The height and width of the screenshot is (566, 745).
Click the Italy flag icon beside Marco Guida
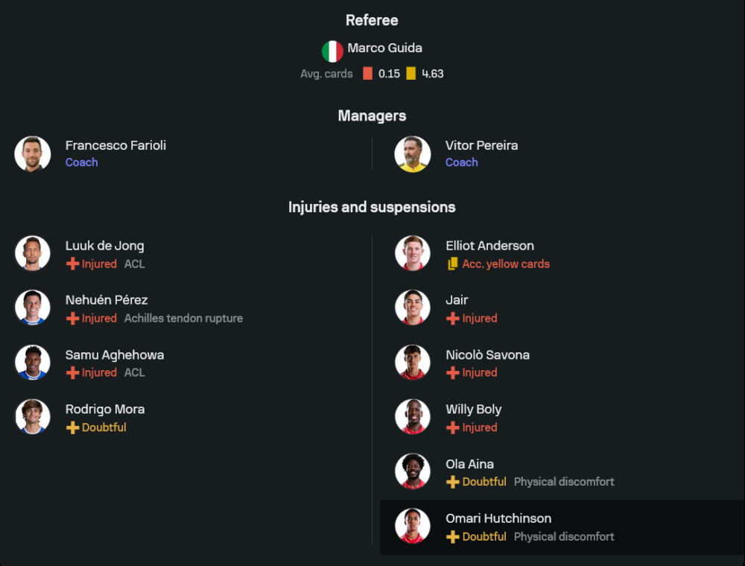pos(332,51)
